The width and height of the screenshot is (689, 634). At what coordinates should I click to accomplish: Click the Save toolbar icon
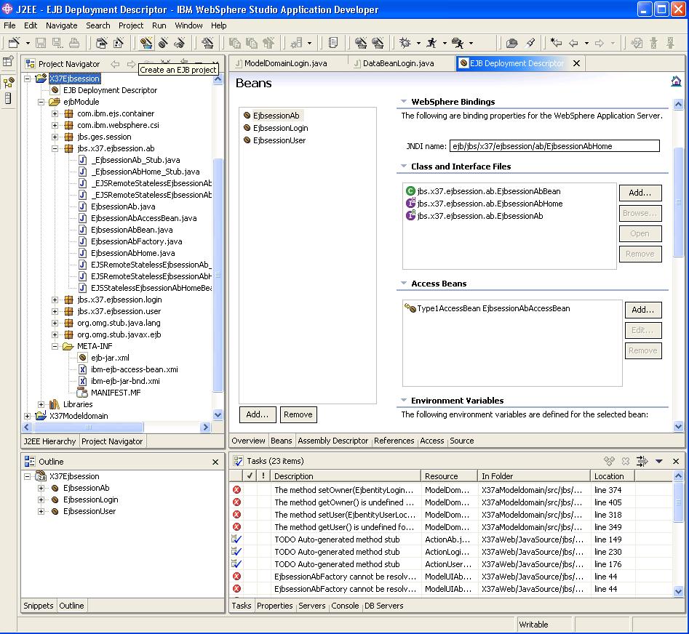point(41,43)
